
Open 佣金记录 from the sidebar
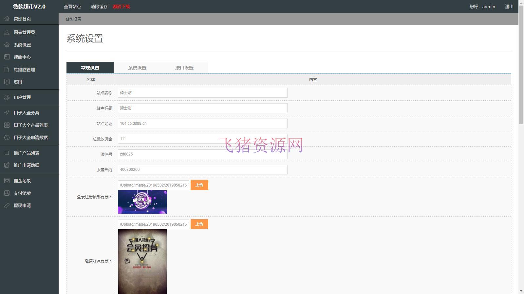point(7,181)
